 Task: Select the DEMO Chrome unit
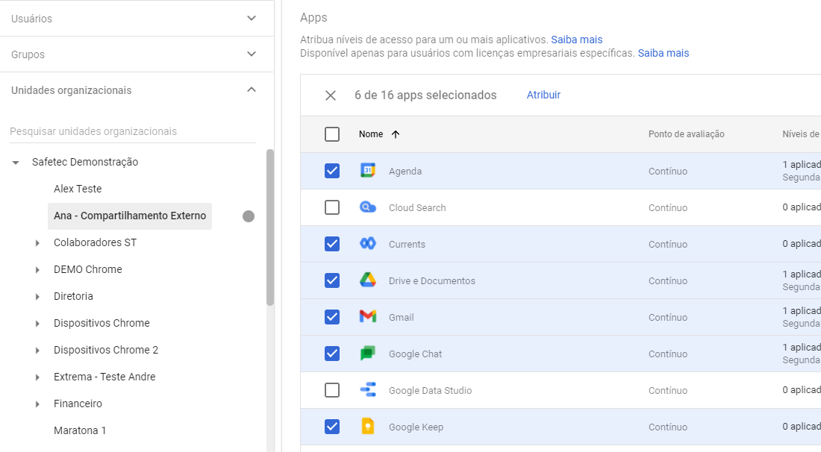(88, 269)
